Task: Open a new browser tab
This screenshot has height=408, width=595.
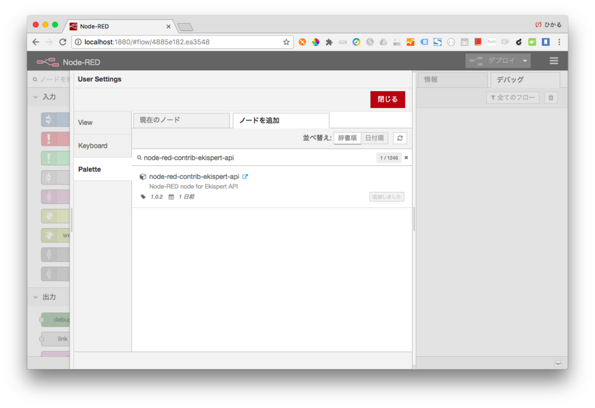Action: 185,27
